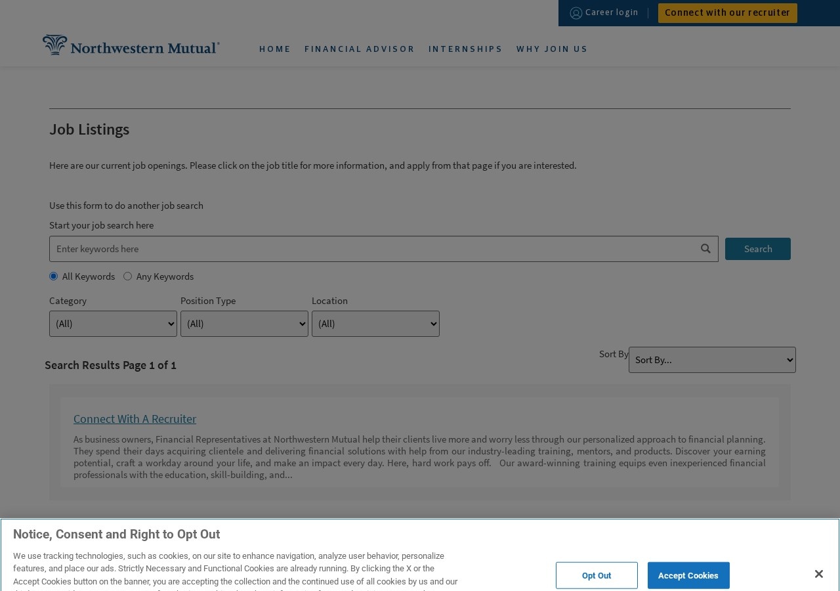Open the Financial Advisor menu item
Image resolution: width=840 pixels, height=591 pixels.
coord(360,49)
